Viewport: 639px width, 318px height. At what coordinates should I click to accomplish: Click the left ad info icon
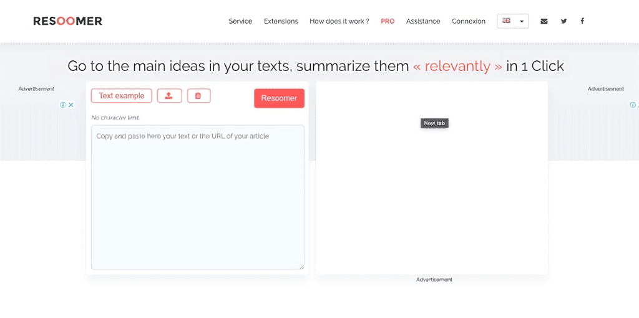coord(63,105)
